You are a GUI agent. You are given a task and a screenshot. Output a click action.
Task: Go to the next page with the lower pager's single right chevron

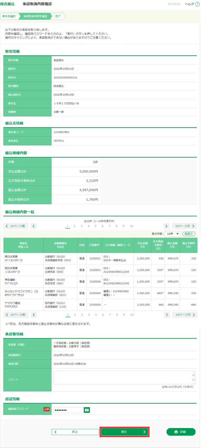point(167,314)
